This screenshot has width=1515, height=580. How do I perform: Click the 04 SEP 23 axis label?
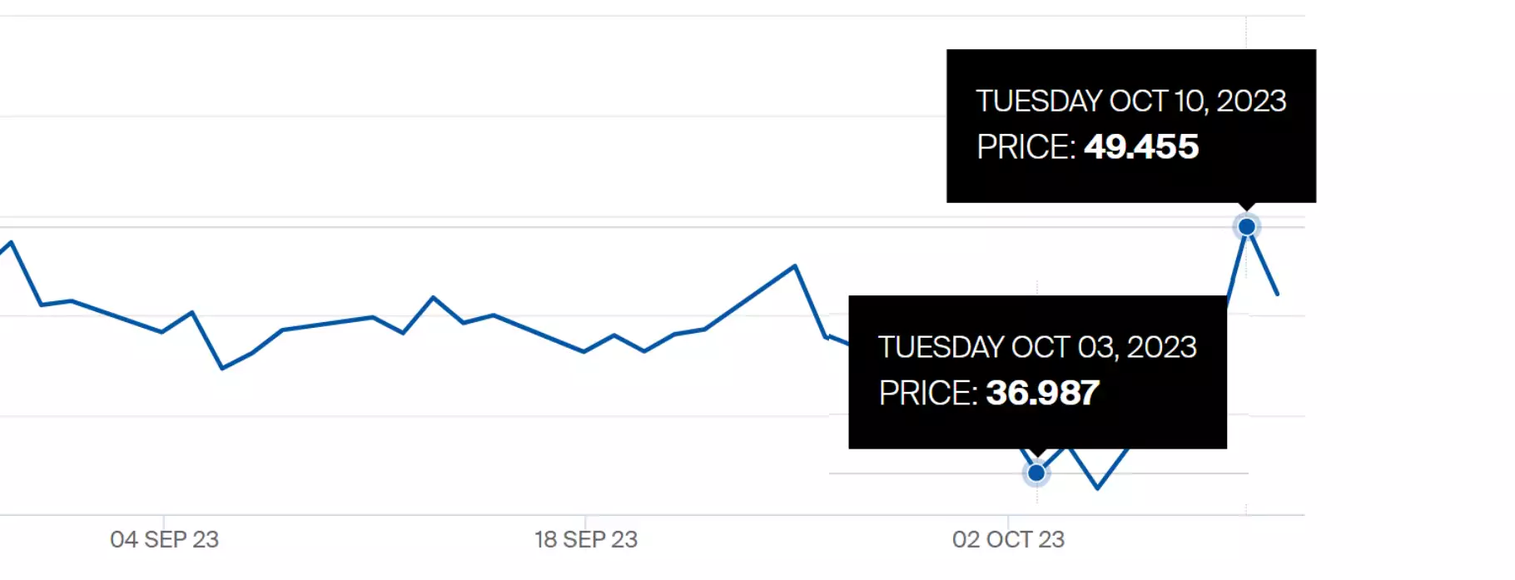[164, 539]
